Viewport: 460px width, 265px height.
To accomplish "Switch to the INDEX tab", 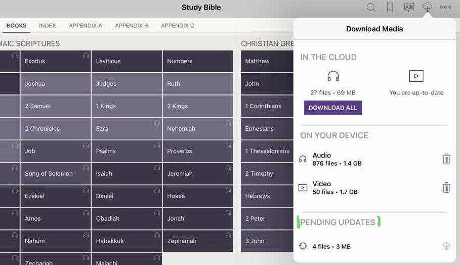I will (x=48, y=26).
